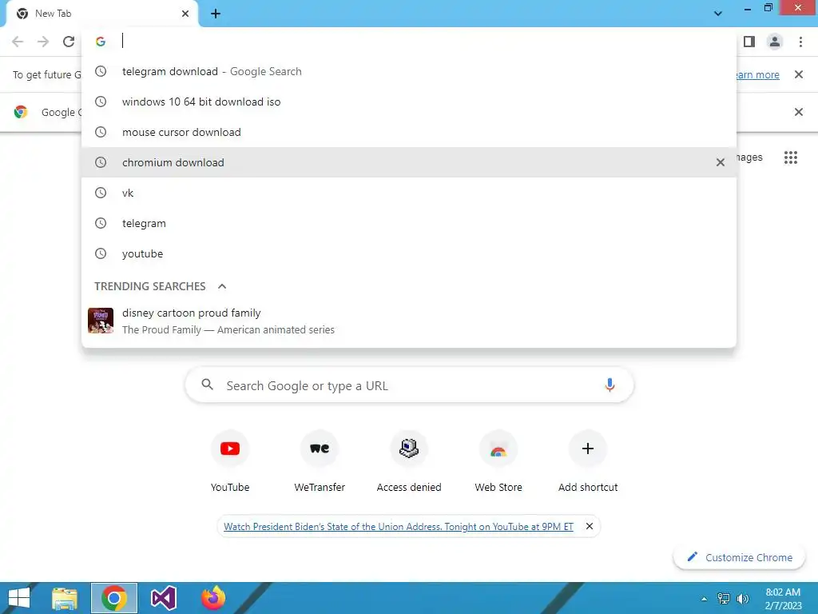818x614 pixels.
Task: Open Chrome three-dot menu
Action: 800,42
